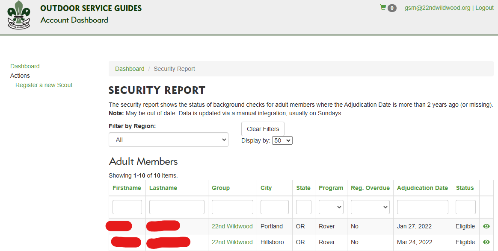Log out using the Logout link
This screenshot has width=498, height=251.
click(x=484, y=8)
